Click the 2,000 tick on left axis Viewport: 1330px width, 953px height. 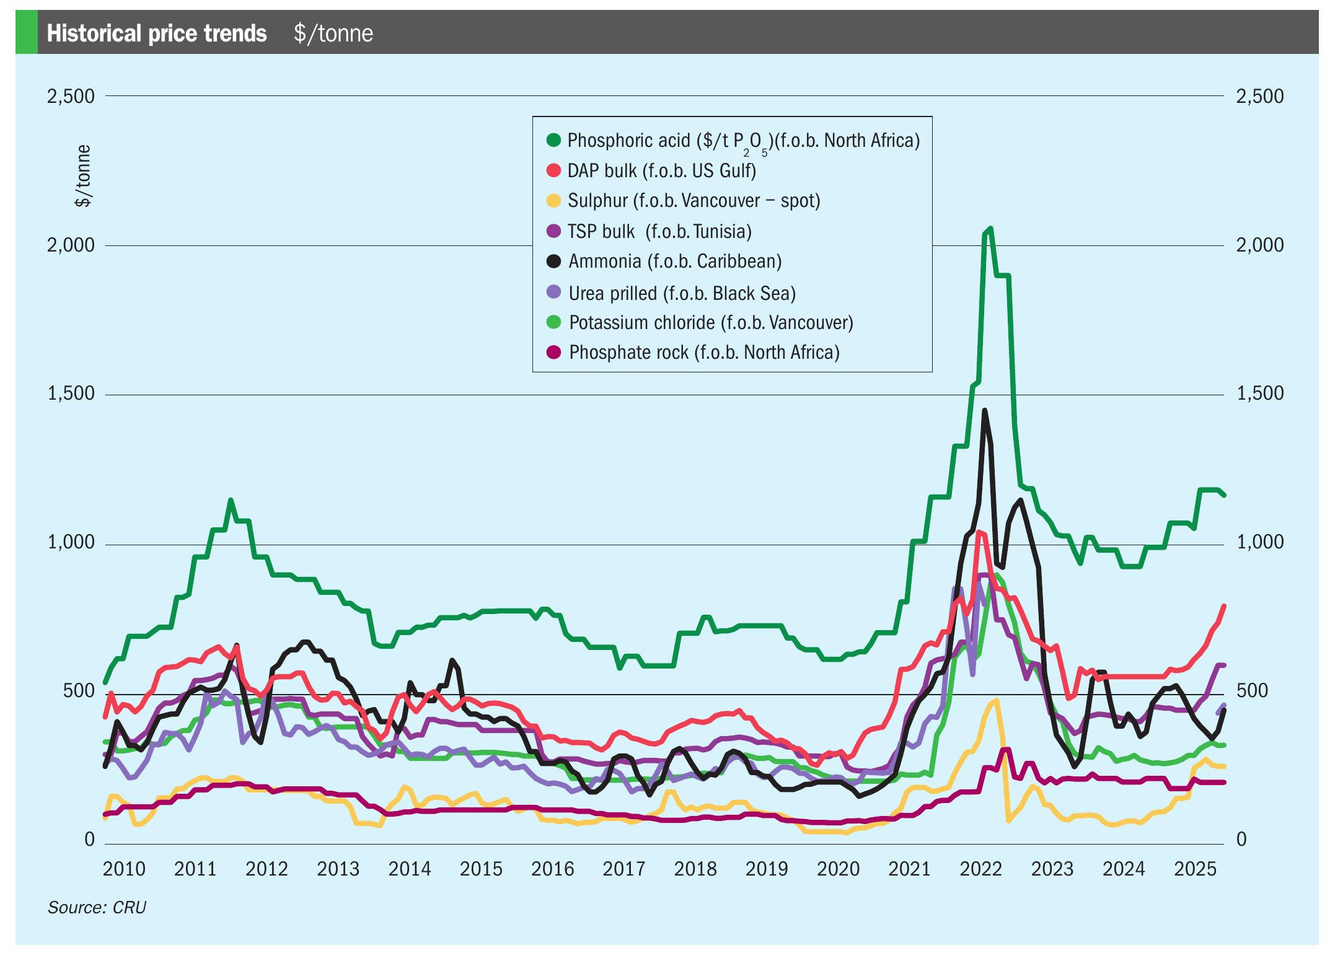(x=71, y=245)
